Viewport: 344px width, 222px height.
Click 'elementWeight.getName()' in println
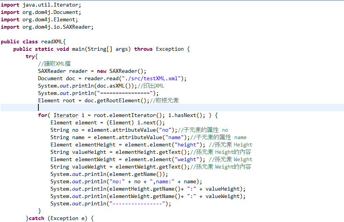tap(145, 196)
